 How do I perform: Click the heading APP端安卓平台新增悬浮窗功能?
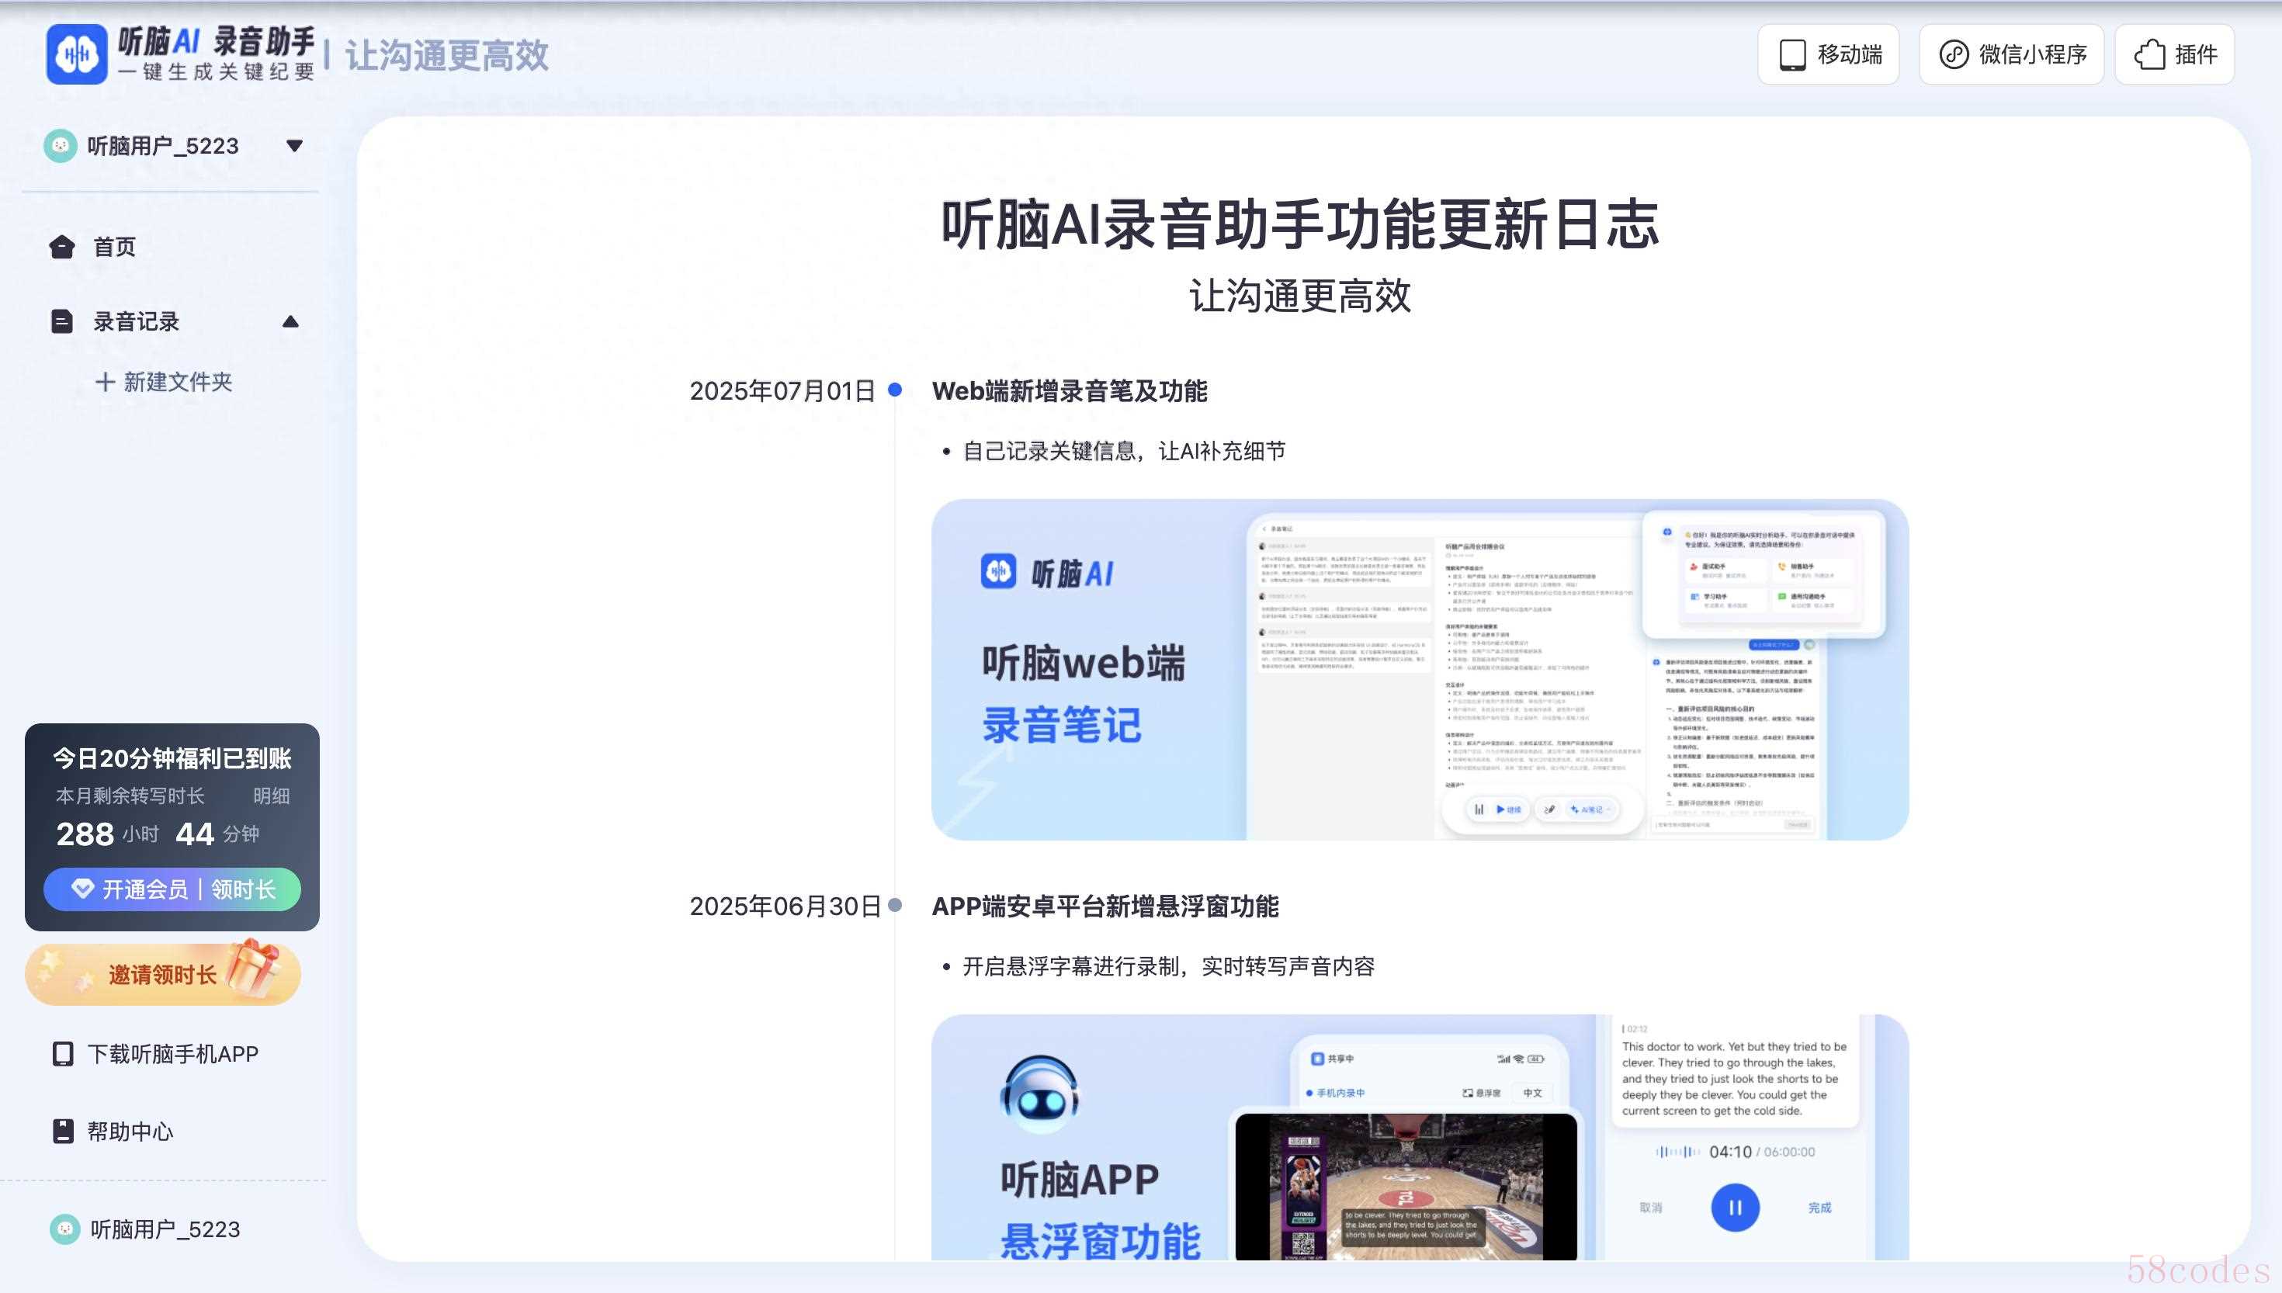pos(1105,906)
